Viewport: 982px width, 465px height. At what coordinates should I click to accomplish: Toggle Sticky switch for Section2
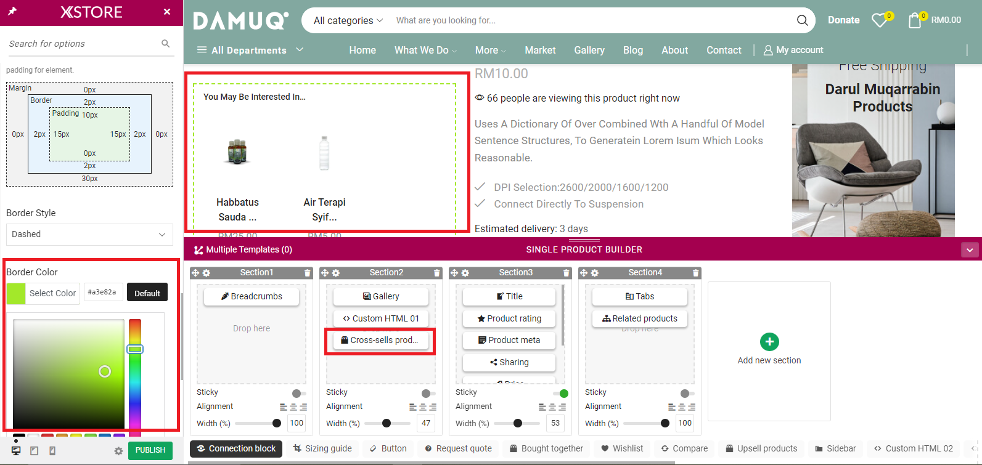click(x=428, y=393)
